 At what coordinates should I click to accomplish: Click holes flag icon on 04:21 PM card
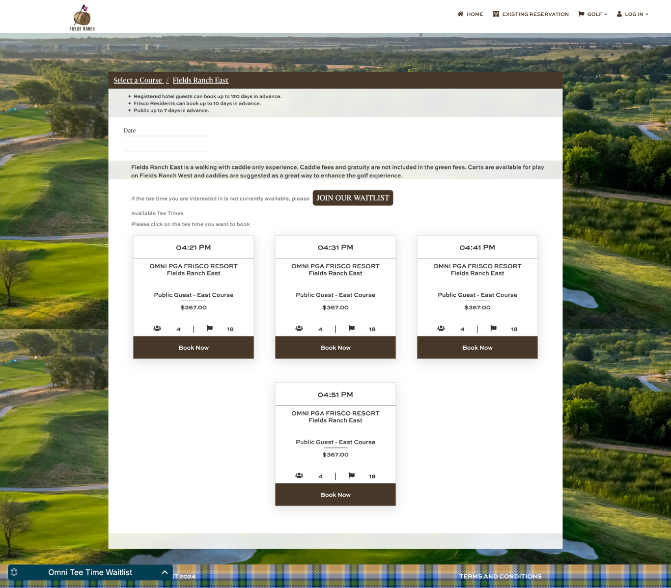pos(210,328)
